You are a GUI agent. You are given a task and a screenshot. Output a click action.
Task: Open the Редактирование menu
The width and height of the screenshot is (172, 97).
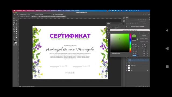(31, 11)
